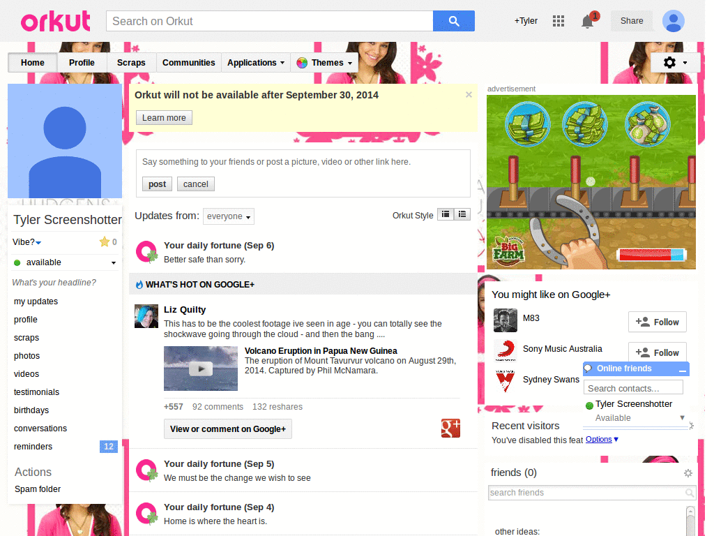Screen dimensions: 714x536
Task: Click the status update text box
Action: [x=303, y=162]
